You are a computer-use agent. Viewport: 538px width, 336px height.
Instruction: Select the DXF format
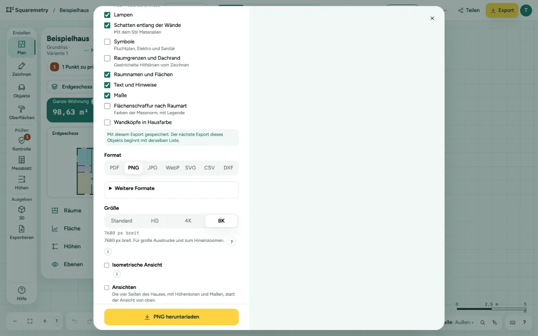(x=228, y=168)
